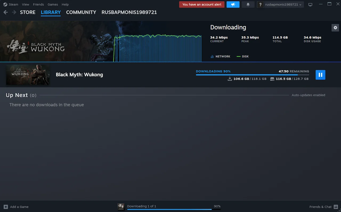Open Downloading 1 of 1 status

(141, 206)
